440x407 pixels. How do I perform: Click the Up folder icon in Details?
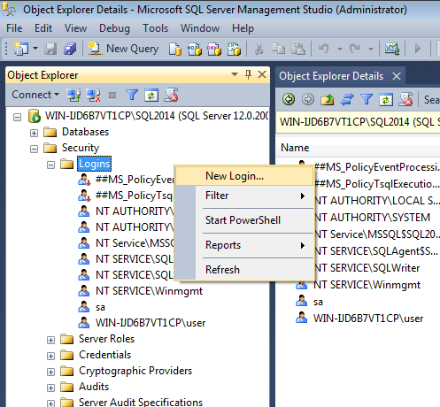327,99
